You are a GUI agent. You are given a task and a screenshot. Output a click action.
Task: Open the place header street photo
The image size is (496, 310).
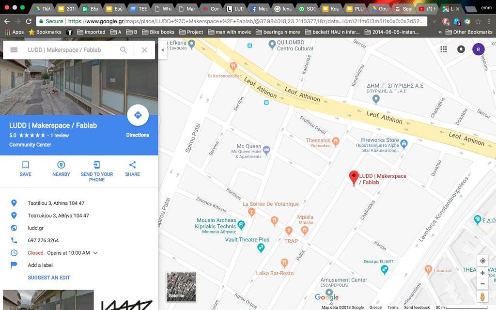[79, 87]
